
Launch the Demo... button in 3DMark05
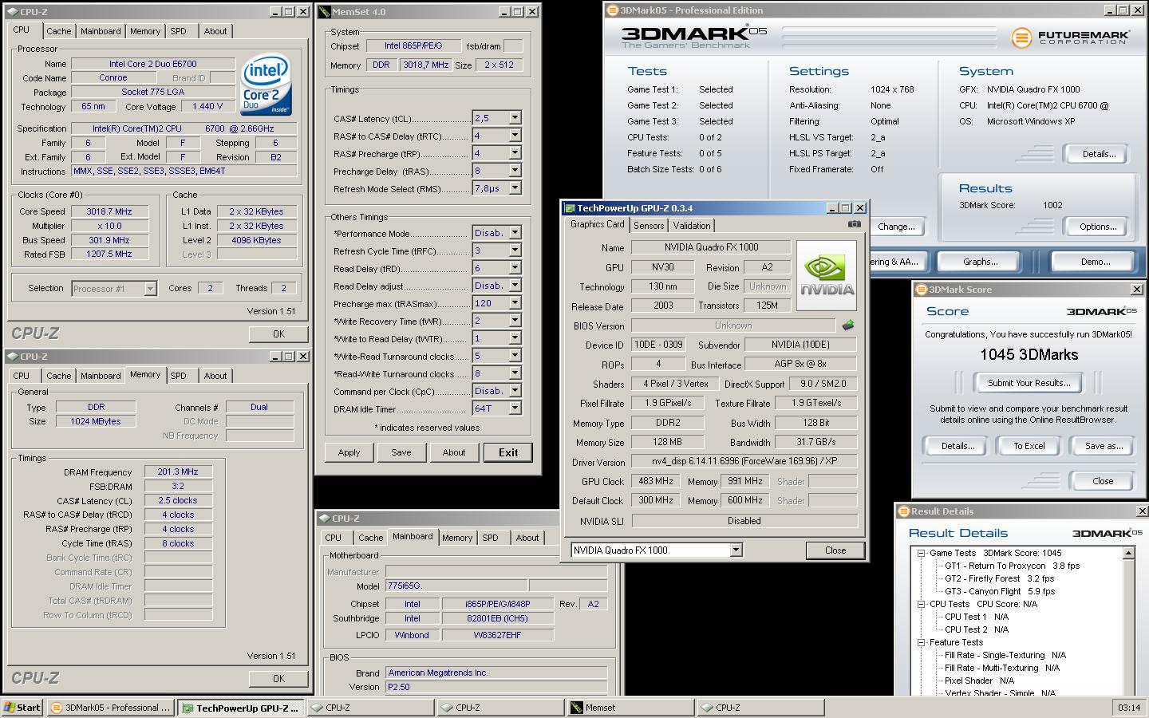click(1096, 262)
